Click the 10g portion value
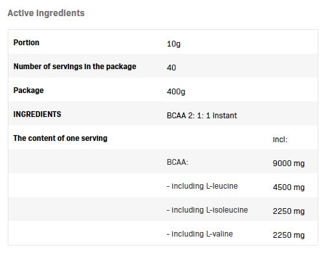328x254 pixels. pos(173,44)
